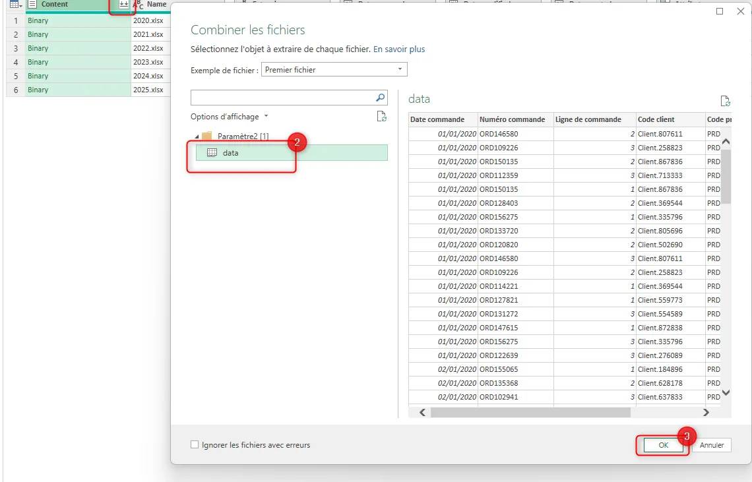Close the Combiner les fichiers dialog
Viewport: 752px width, 482px height.
point(741,11)
